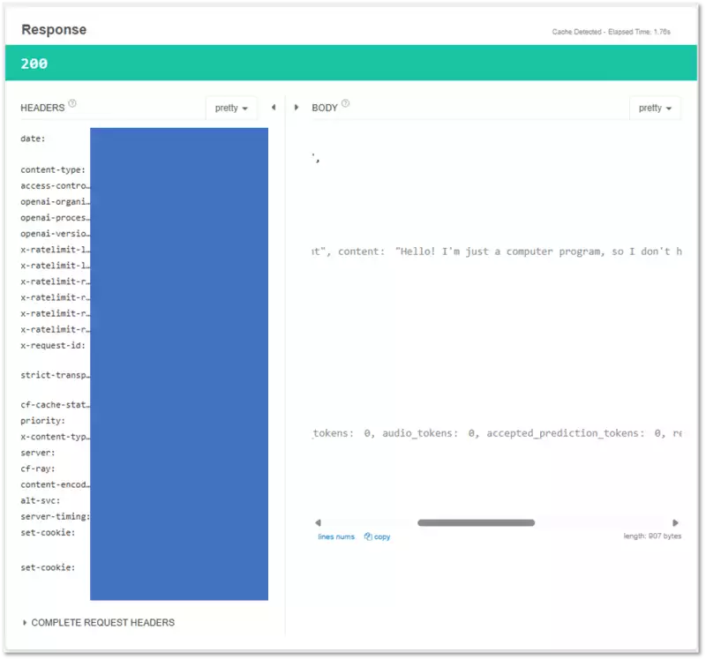Select the openai-versio… header name
This screenshot has width=706, height=660.
click(x=55, y=234)
